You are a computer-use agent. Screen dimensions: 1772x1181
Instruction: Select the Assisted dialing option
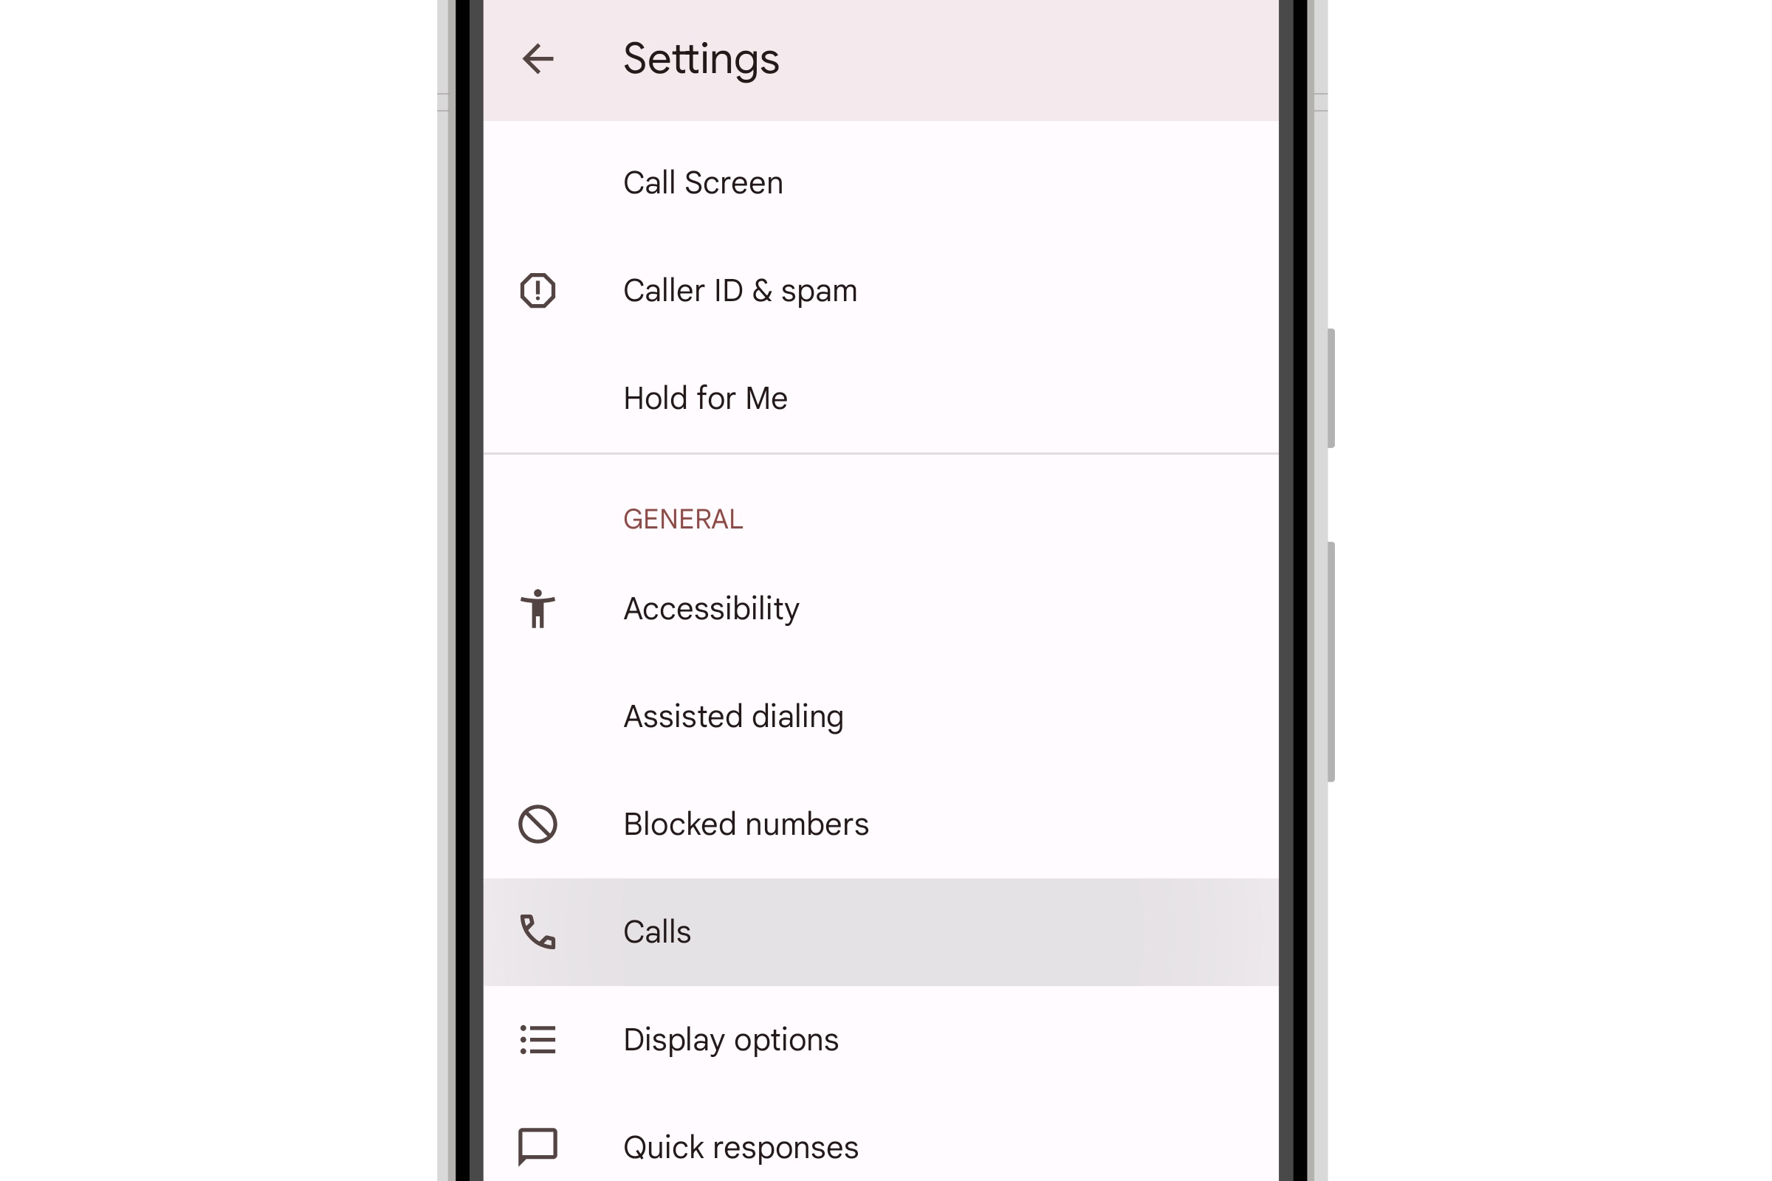tap(733, 716)
